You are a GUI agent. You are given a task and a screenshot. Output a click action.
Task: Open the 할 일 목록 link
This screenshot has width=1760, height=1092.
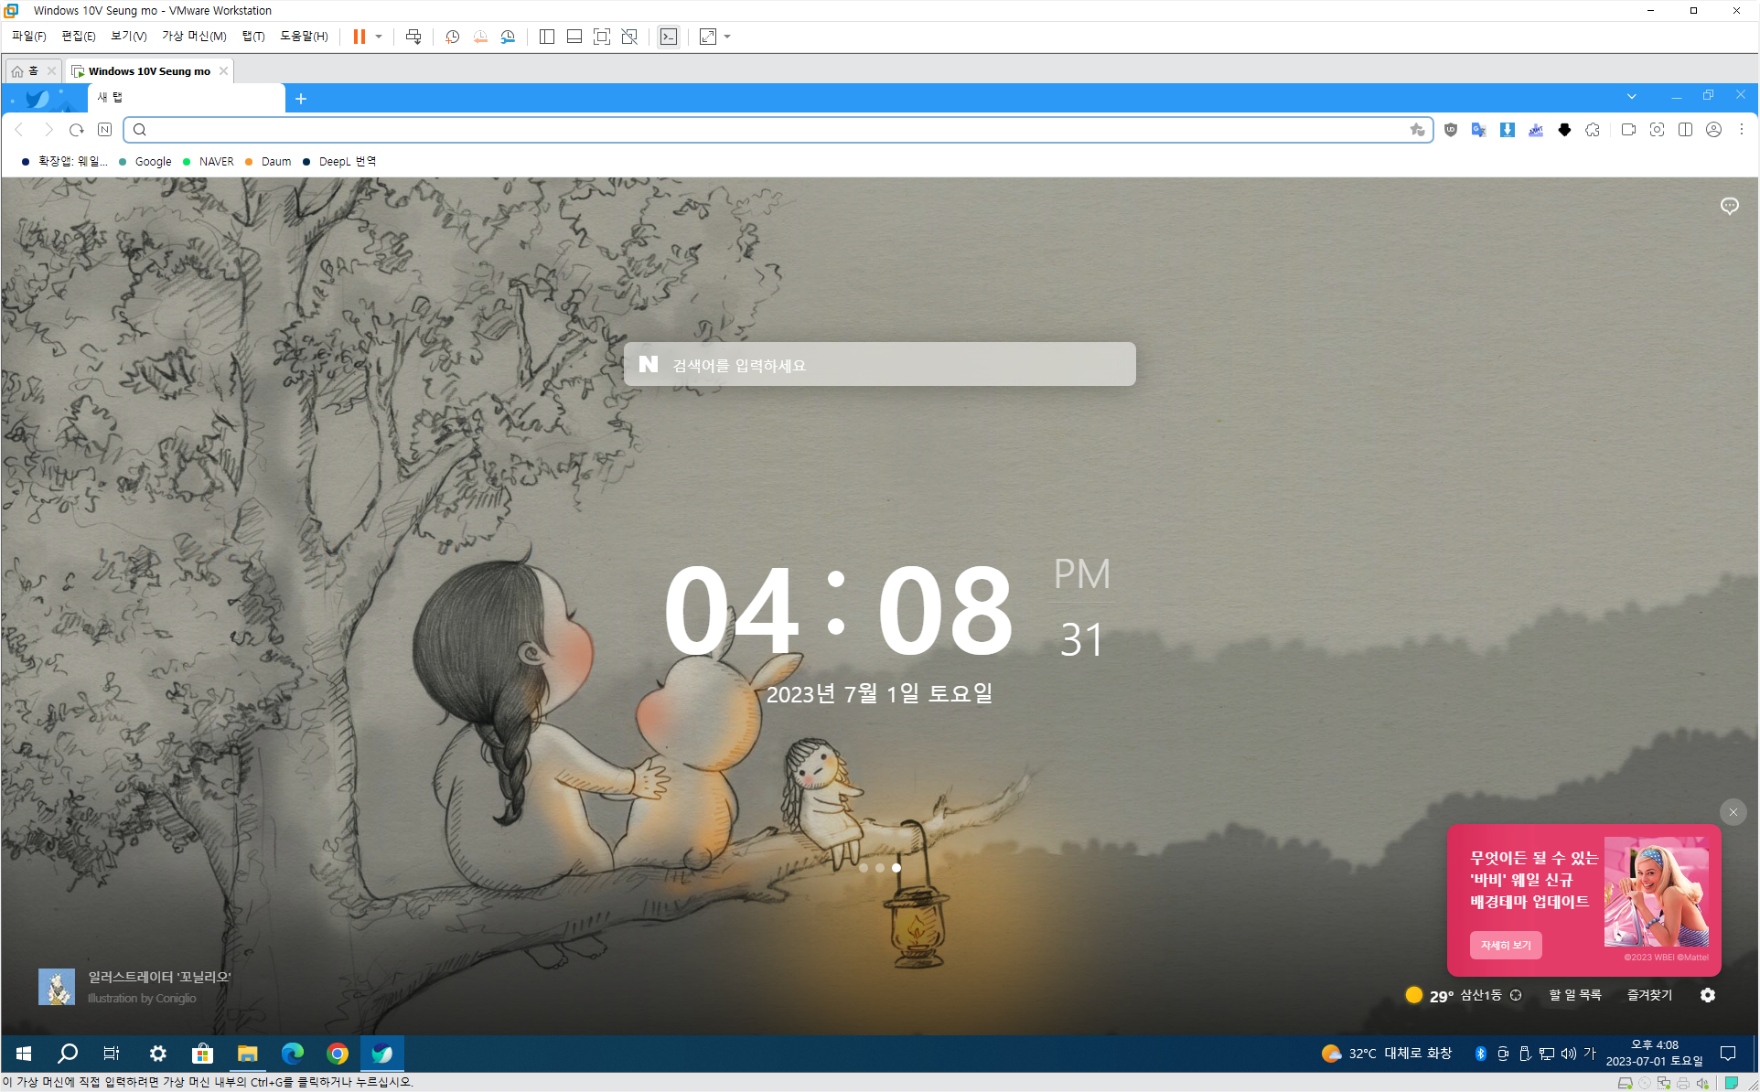coord(1574,995)
